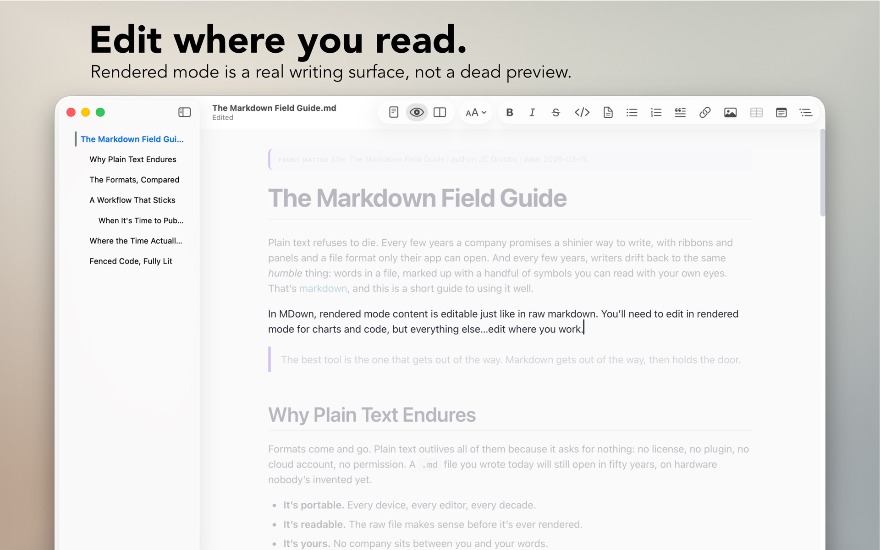Click the 'Formats come and go' paragraph
This screenshot has width=880, height=550.
[509, 464]
